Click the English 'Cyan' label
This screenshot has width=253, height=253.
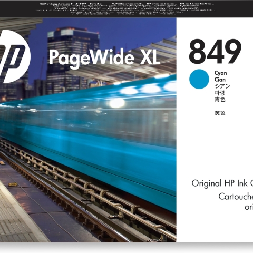tap(221, 73)
